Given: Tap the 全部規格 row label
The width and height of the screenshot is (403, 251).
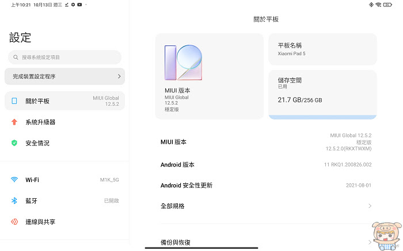Looking at the screenshot, I should (x=173, y=206).
